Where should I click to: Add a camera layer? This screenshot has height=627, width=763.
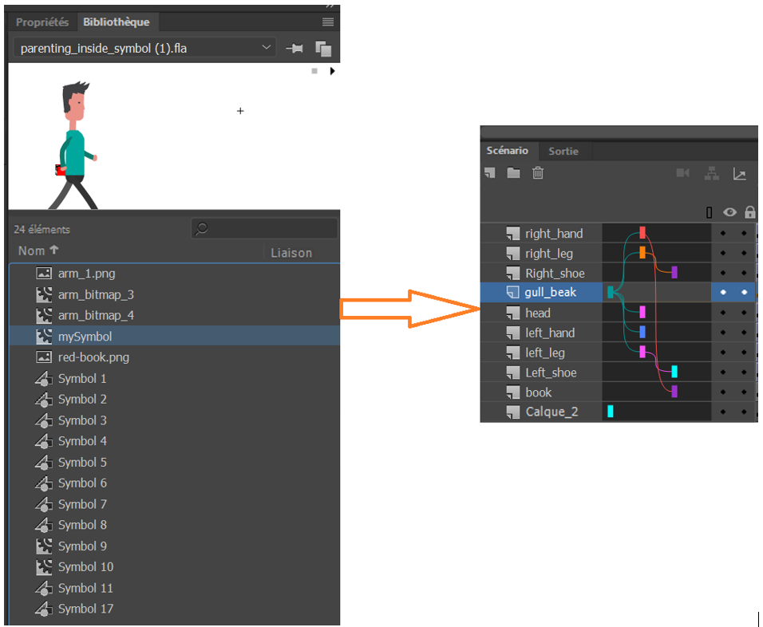pyautogui.click(x=682, y=172)
